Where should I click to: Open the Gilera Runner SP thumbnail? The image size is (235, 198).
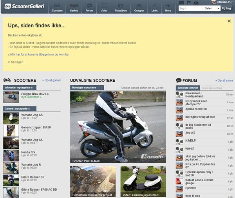coord(11,180)
